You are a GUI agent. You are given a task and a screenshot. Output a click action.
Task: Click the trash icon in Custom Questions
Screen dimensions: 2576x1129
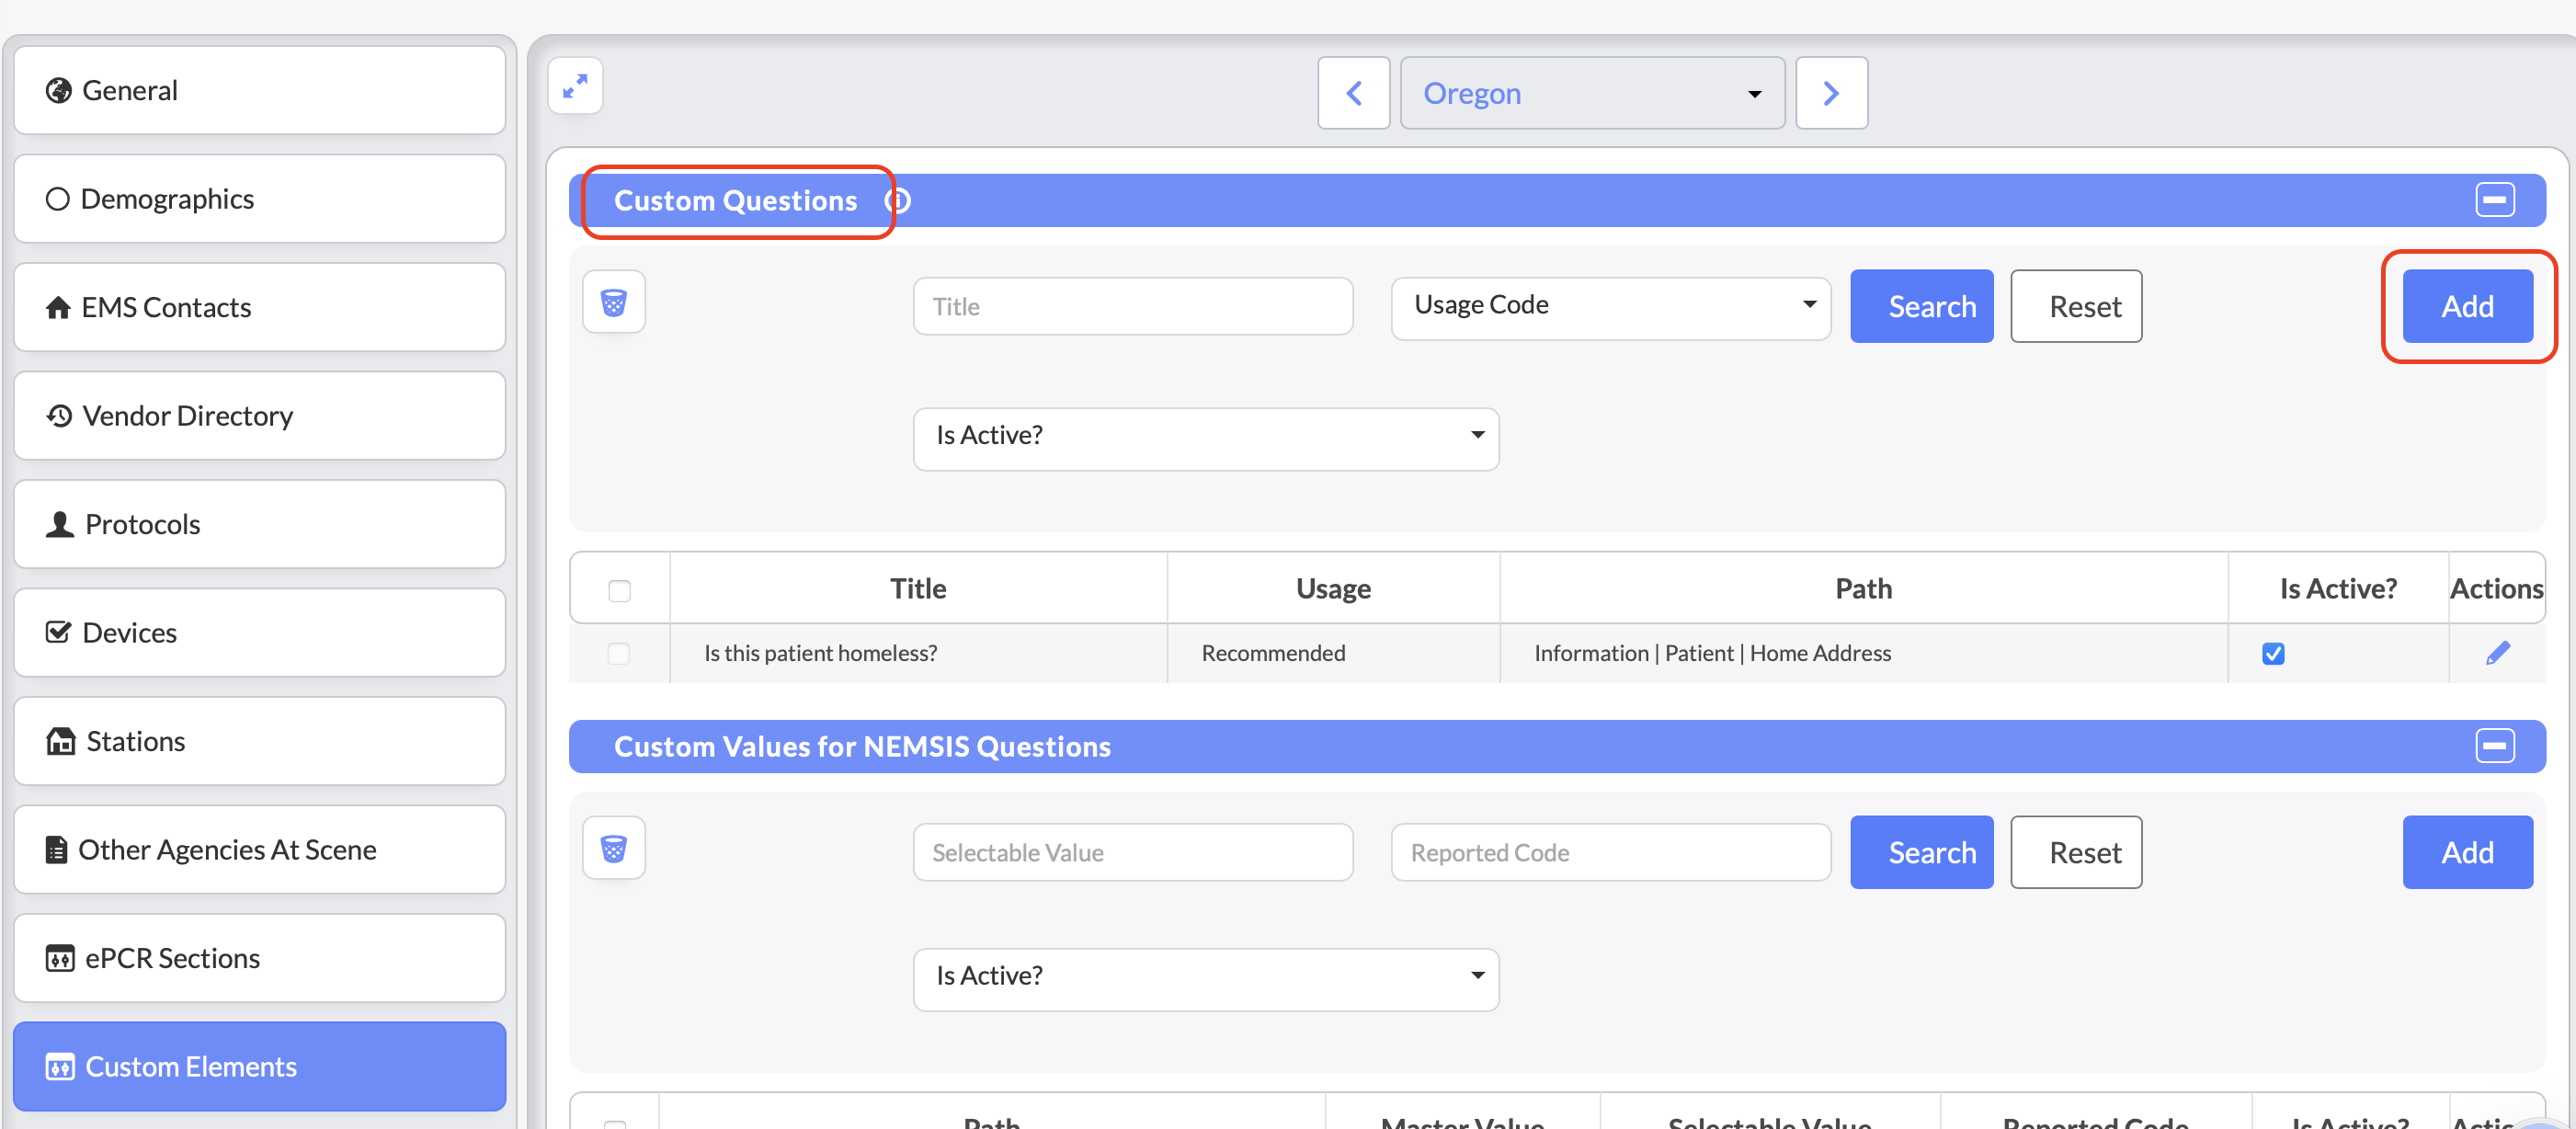tap(613, 302)
